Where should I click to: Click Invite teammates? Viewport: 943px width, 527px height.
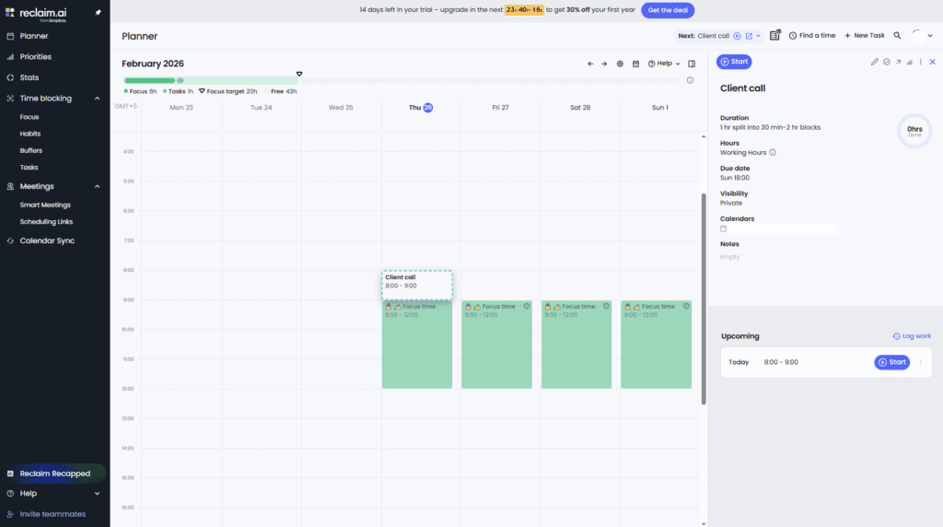click(x=52, y=514)
